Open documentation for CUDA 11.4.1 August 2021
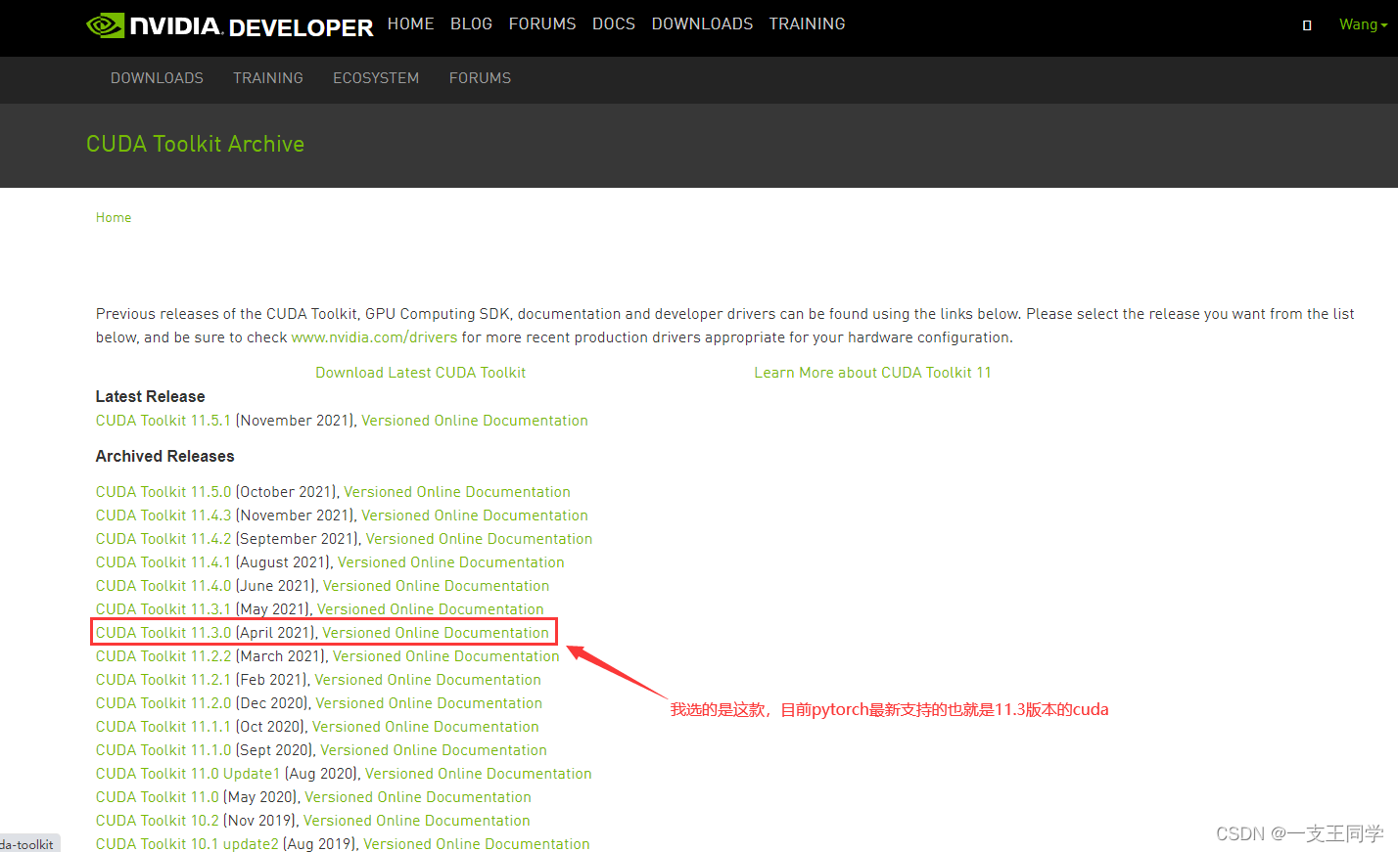This screenshot has height=852, width=1398. (451, 562)
